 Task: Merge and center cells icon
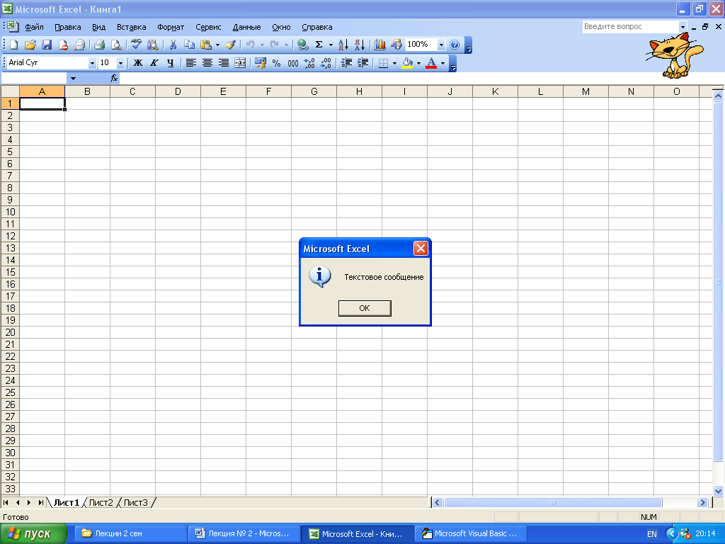[x=240, y=63]
